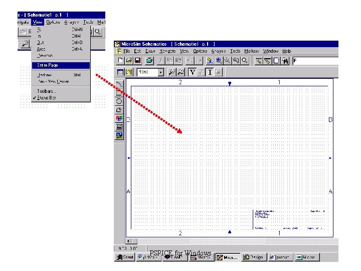This screenshot has width=361, height=271.
Task: Open the Window menu
Action: [271, 51]
